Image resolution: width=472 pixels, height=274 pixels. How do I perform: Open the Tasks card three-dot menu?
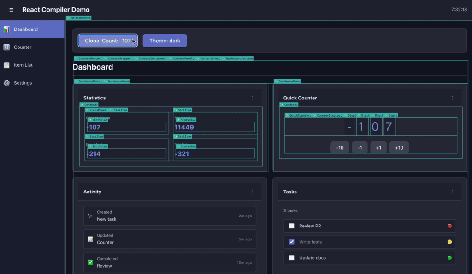pos(452,192)
